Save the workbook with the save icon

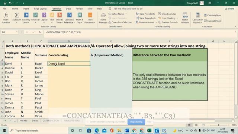pyautogui.click(x=5, y=3)
